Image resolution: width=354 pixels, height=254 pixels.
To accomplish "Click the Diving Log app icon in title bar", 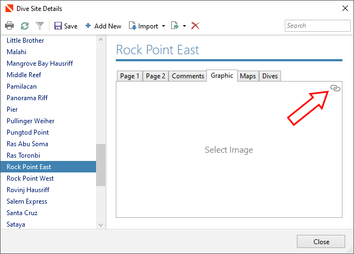I will 9,9.
